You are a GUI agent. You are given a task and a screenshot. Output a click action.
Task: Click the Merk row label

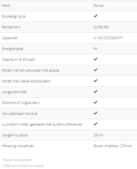(x=6, y=6)
